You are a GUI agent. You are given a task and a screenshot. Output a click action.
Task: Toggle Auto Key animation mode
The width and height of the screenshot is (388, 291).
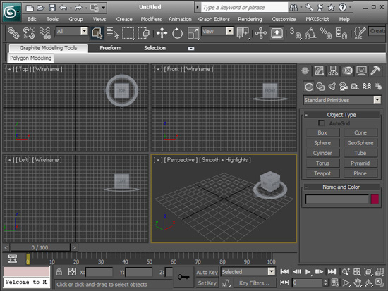207,272
